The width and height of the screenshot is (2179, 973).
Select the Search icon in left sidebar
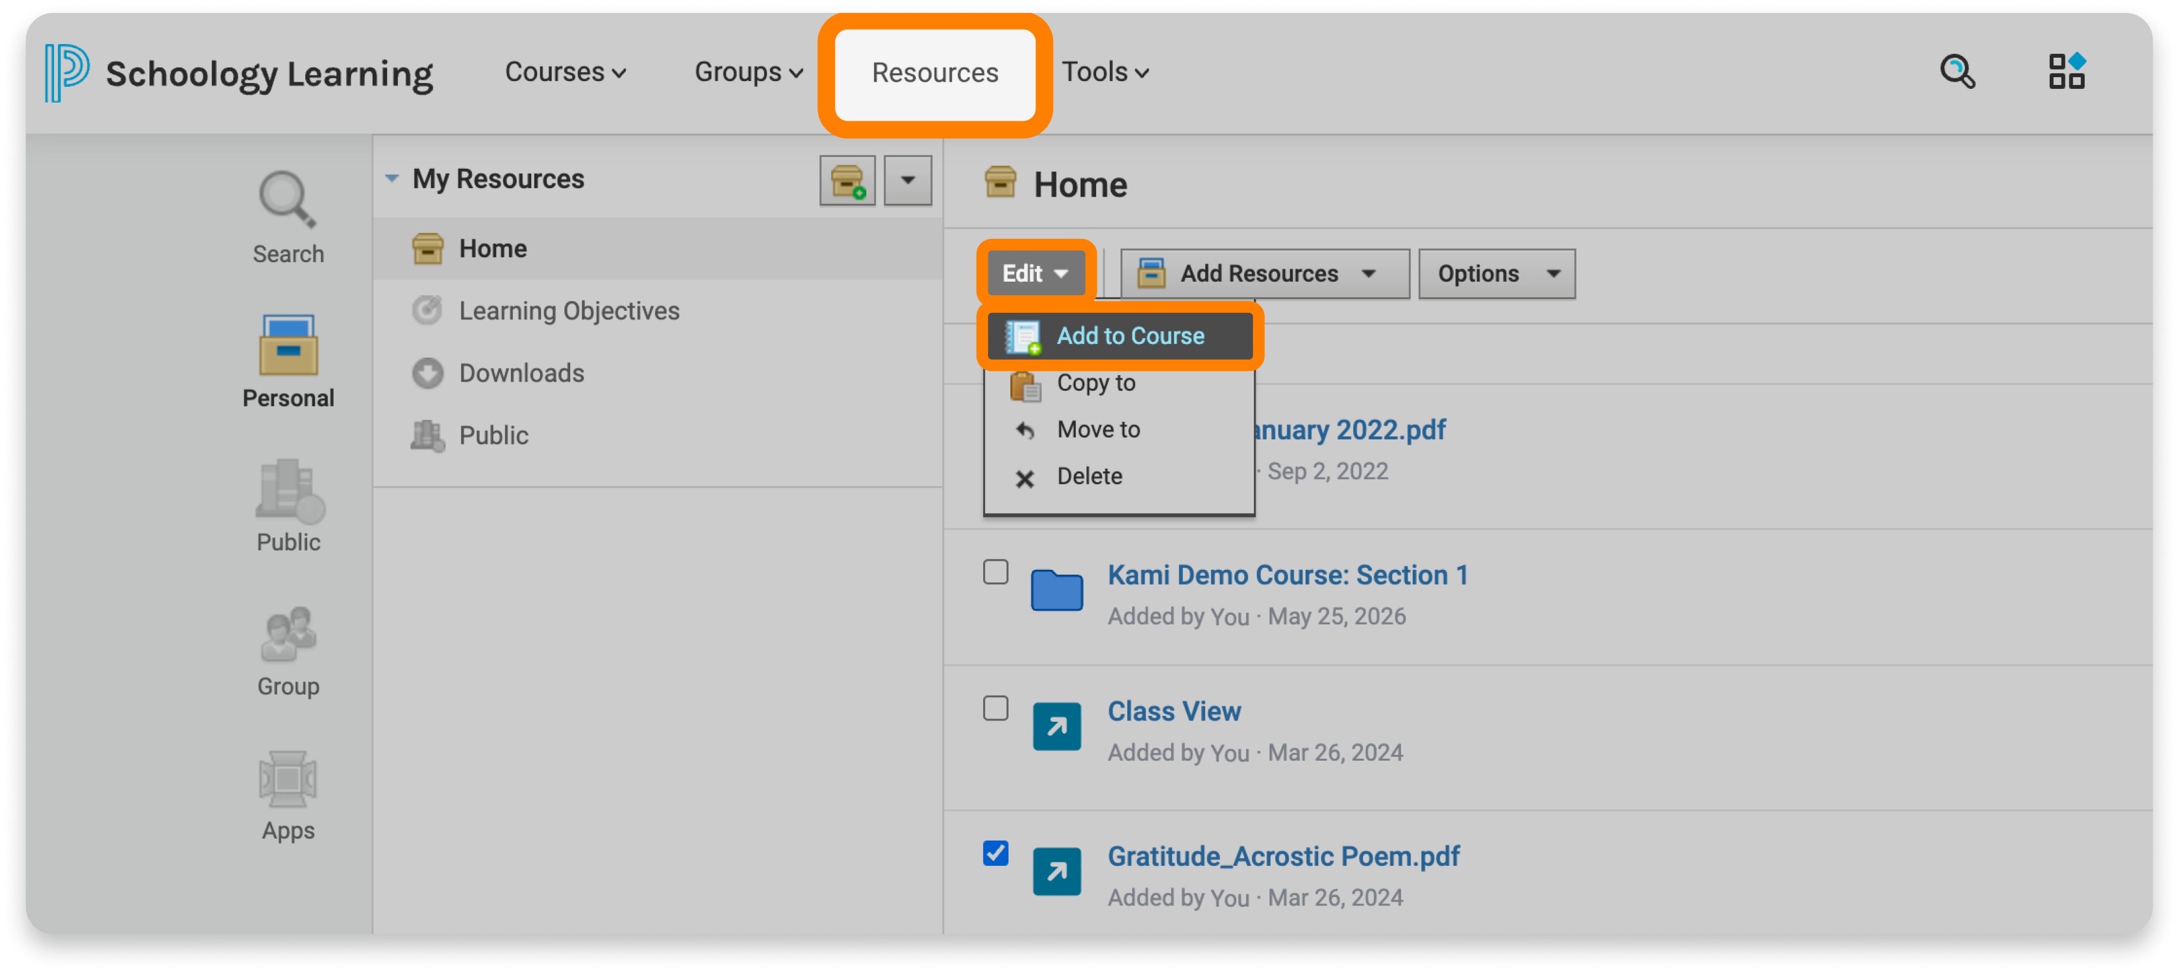tap(288, 201)
